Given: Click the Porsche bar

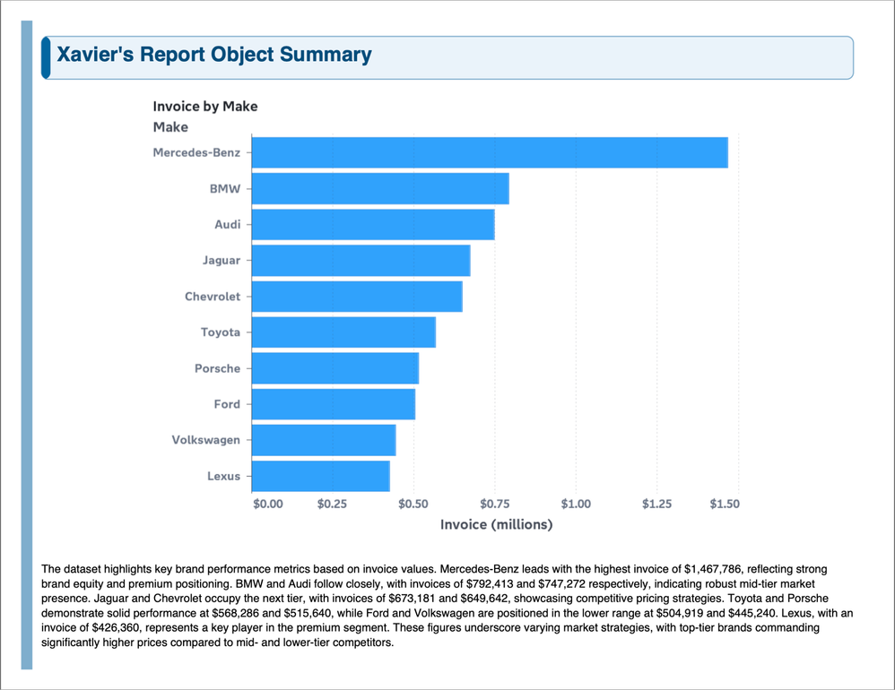Looking at the screenshot, I should [x=335, y=367].
